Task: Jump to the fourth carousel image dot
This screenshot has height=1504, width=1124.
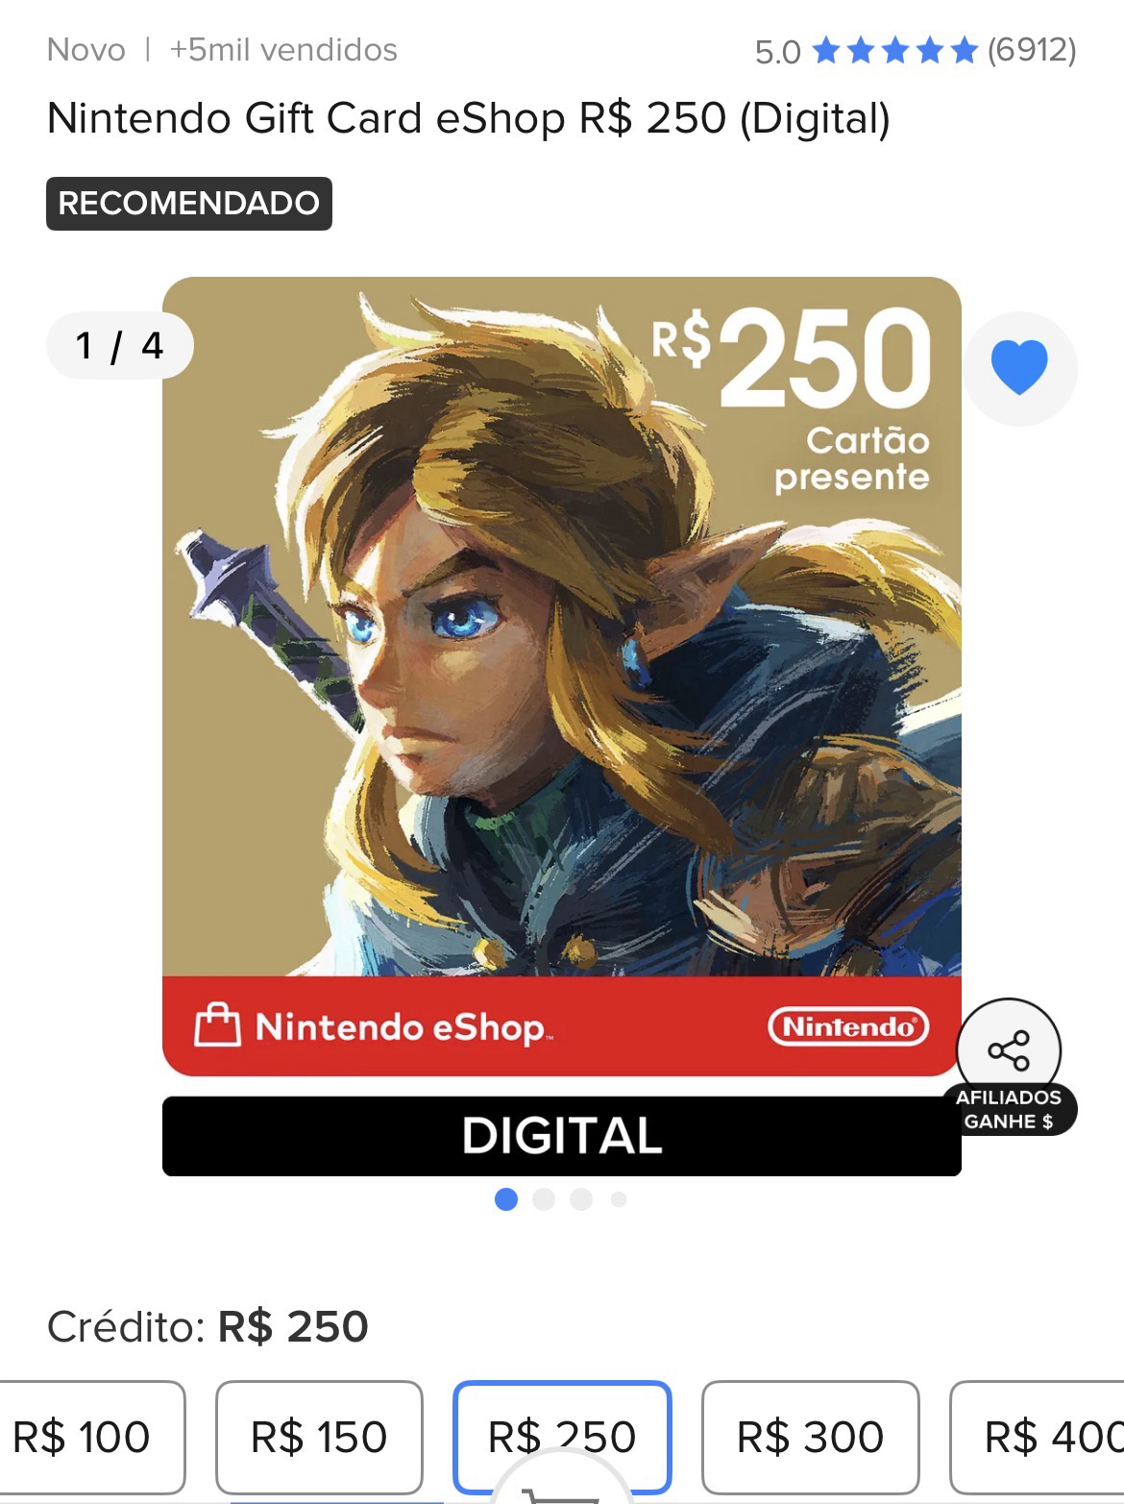Action: point(619,1199)
